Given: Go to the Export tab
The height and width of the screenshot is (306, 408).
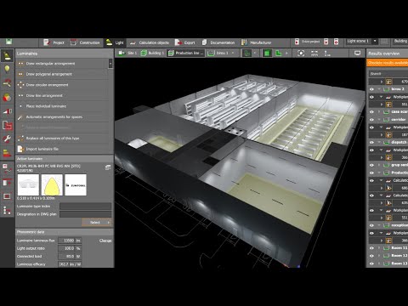Looking at the screenshot, I should click(184, 42).
